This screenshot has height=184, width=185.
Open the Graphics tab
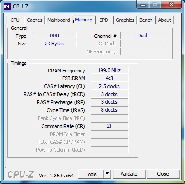tap(125, 20)
